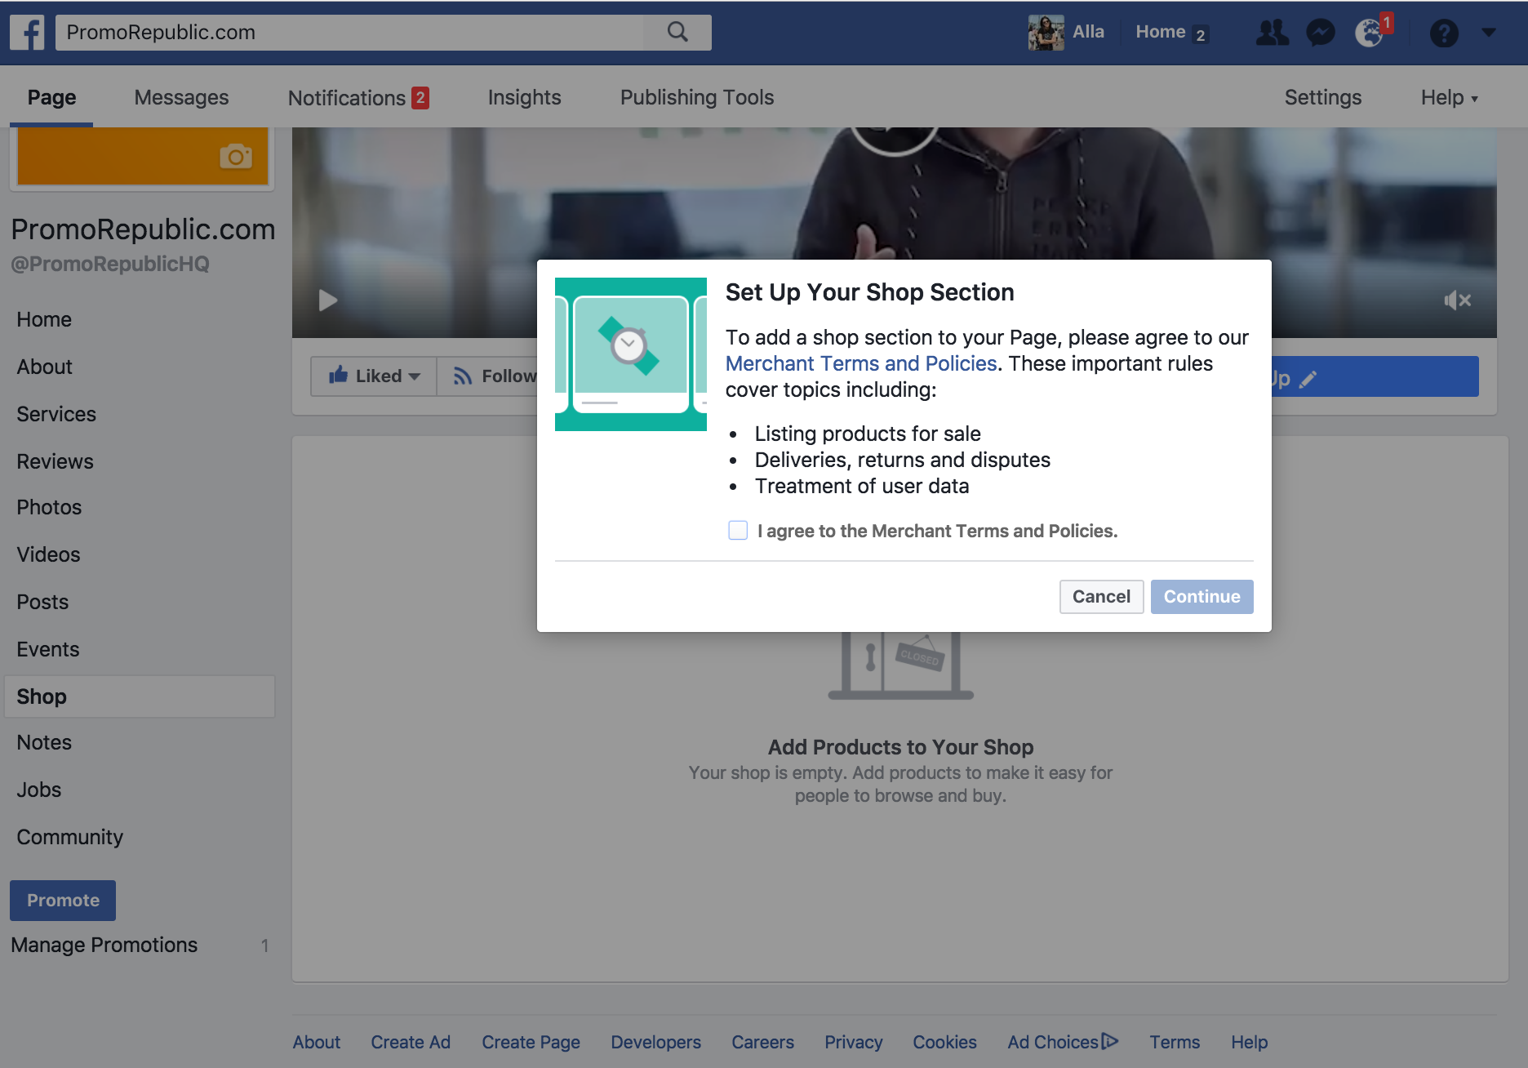Open footer About link
The width and height of the screenshot is (1528, 1068).
(x=317, y=1042)
